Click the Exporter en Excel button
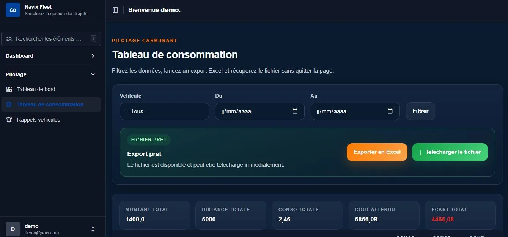508x237 pixels. 377,152
